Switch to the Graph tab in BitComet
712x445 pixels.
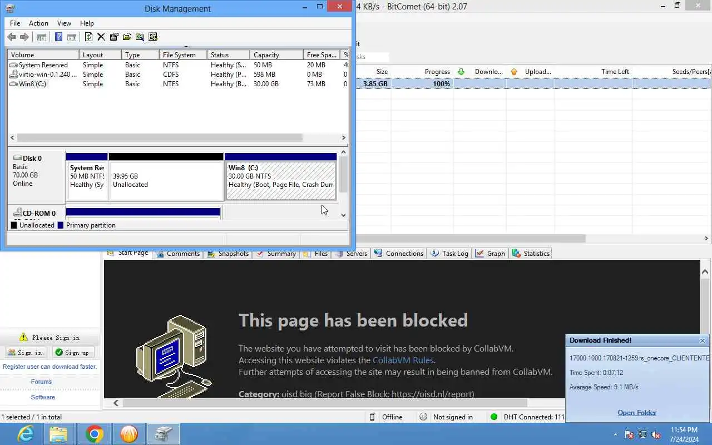tap(490, 253)
